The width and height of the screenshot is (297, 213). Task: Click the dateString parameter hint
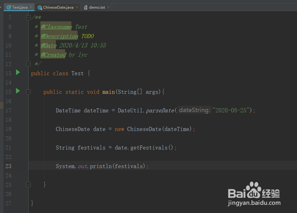(x=195, y=110)
